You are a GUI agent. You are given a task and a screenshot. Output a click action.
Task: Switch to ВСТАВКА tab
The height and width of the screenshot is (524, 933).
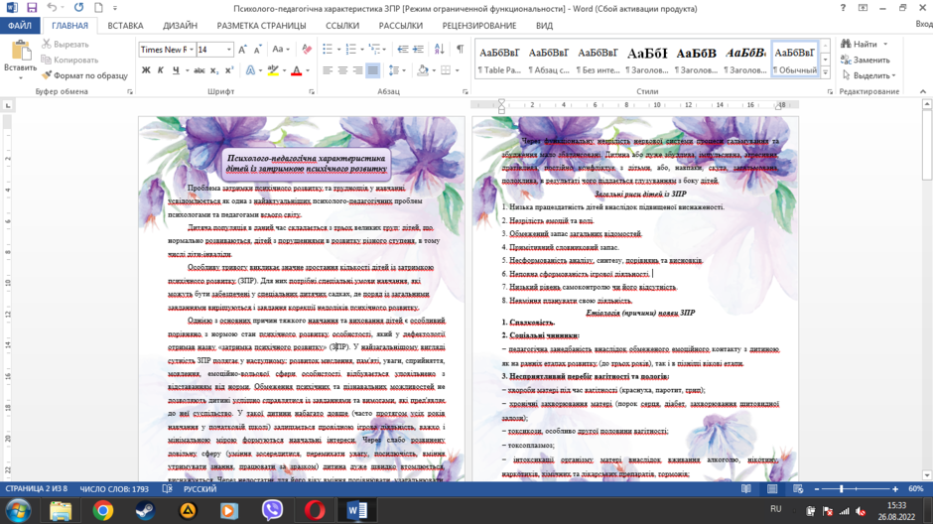[125, 26]
